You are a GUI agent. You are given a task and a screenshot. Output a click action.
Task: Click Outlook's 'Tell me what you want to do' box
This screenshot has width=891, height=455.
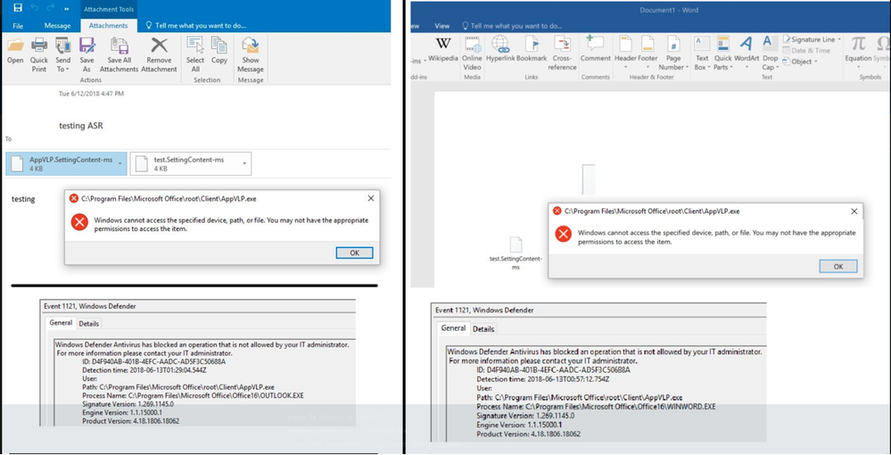[x=195, y=26]
